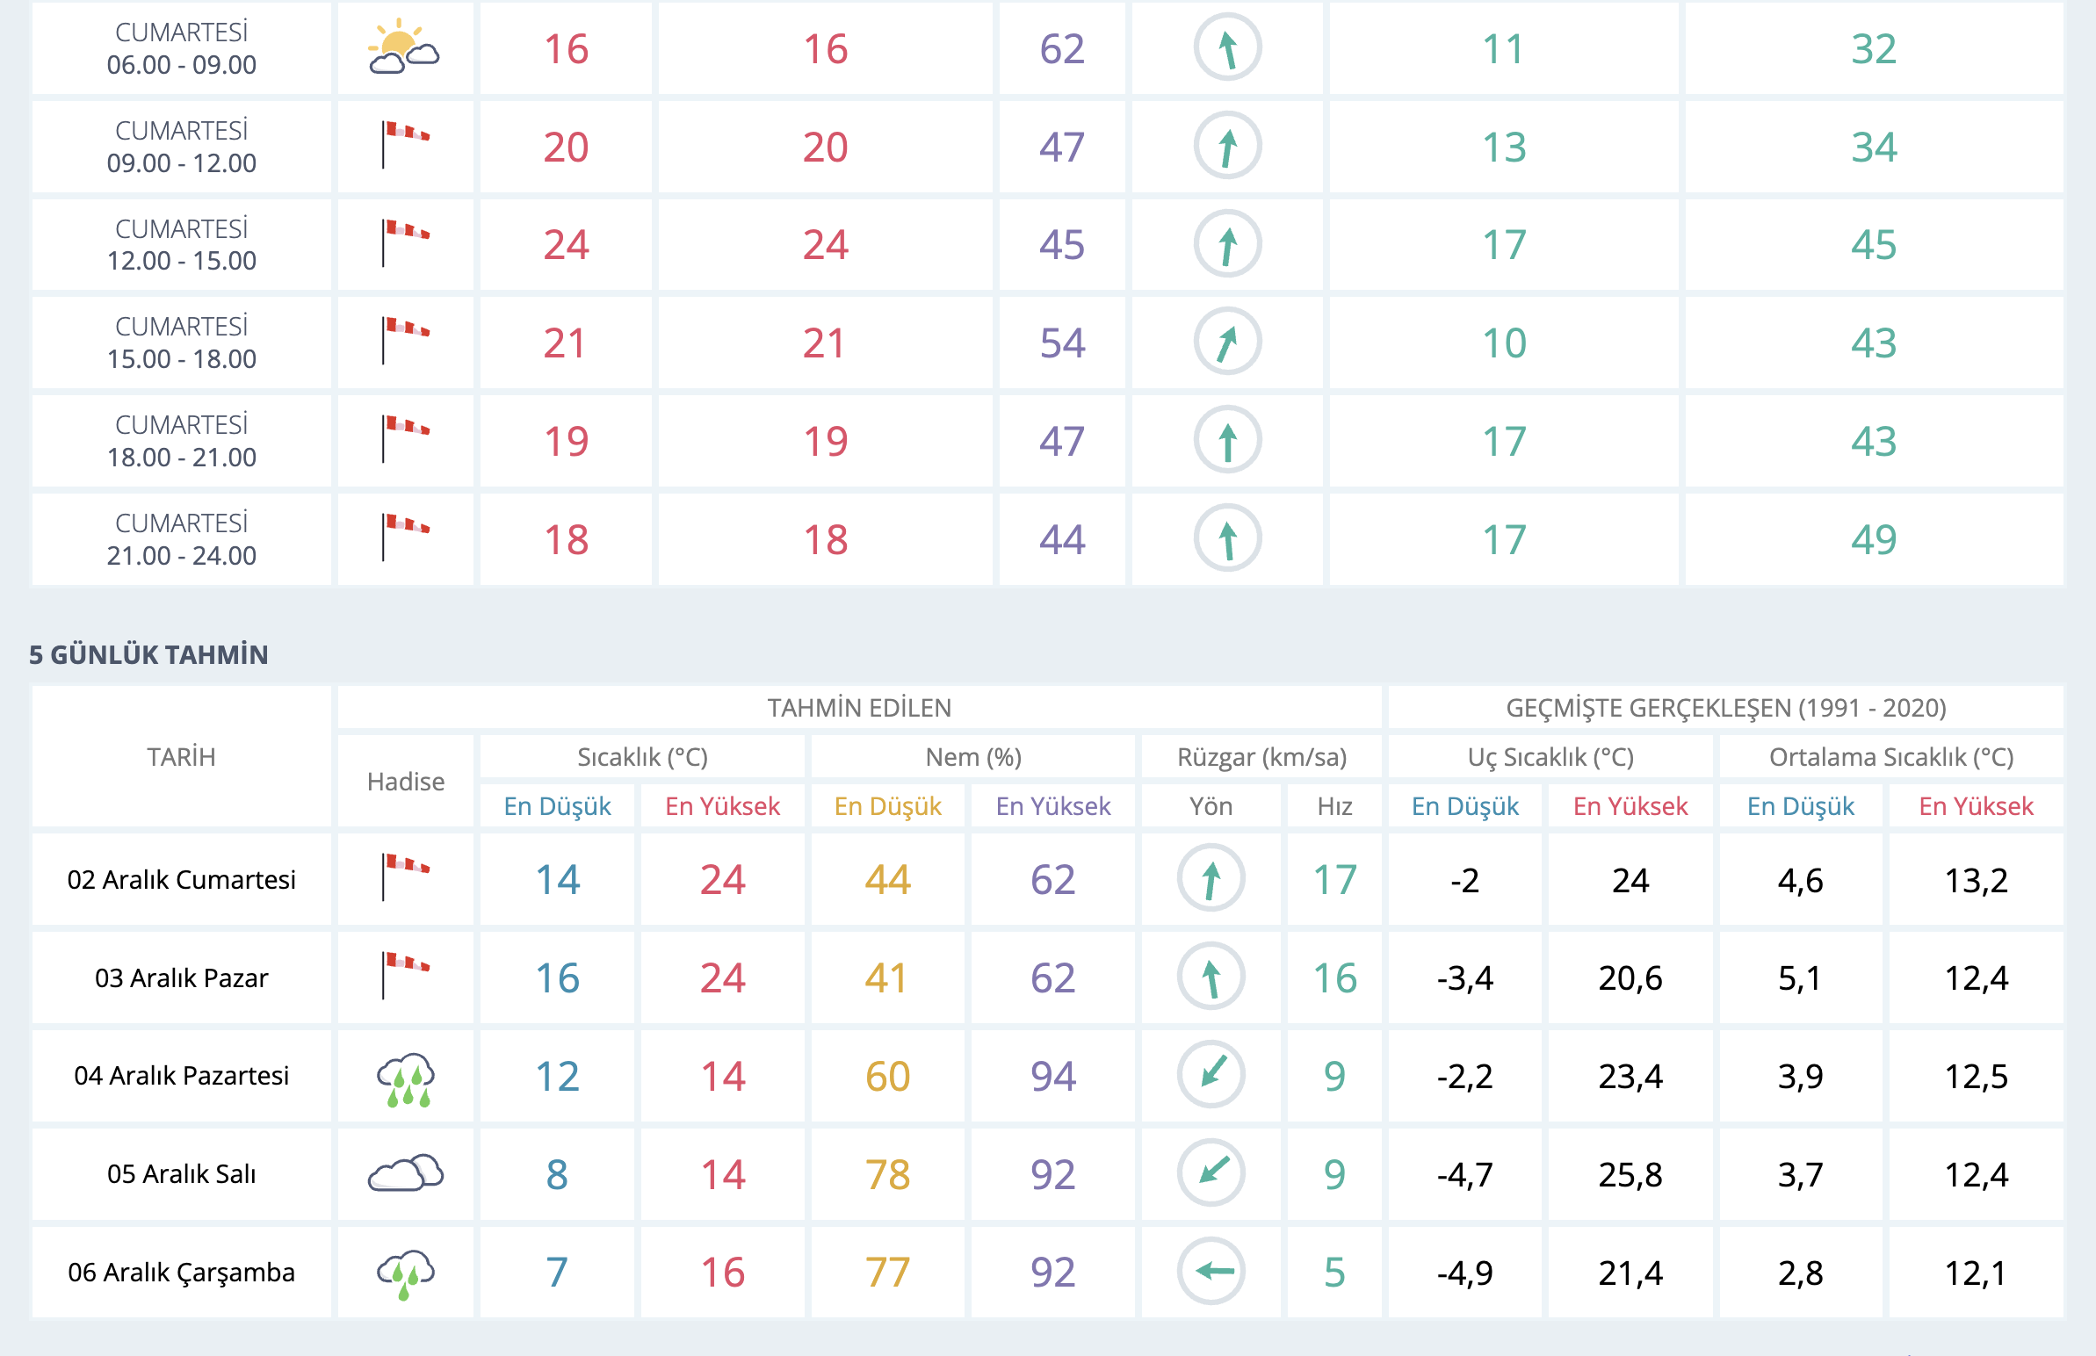Click the 5 GÜNLÜK TAHMİN heading
This screenshot has width=2096, height=1356.
[x=148, y=654]
